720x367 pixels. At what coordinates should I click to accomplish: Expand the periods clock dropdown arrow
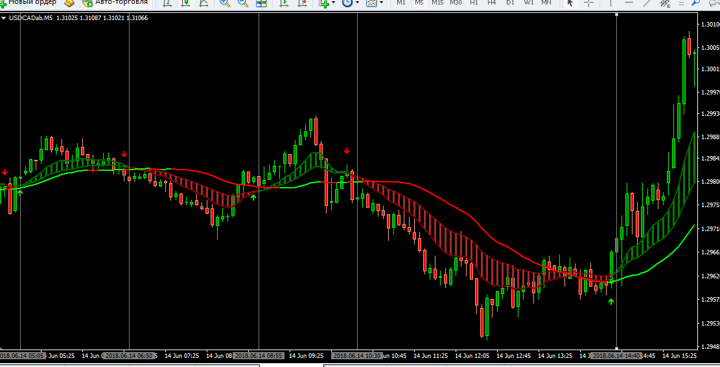pos(357,3)
